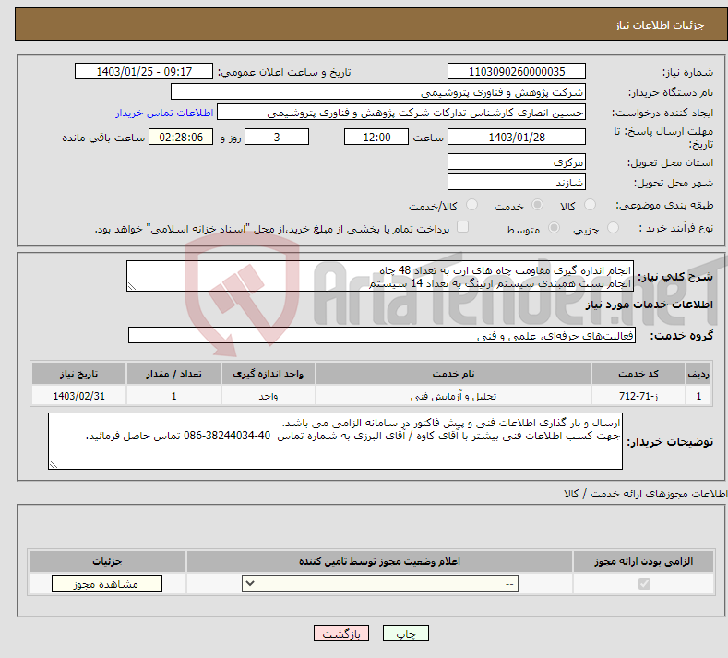Click the شرح کلی نیاز description text area
Screen dimensions: 728x658
[x=380, y=276]
